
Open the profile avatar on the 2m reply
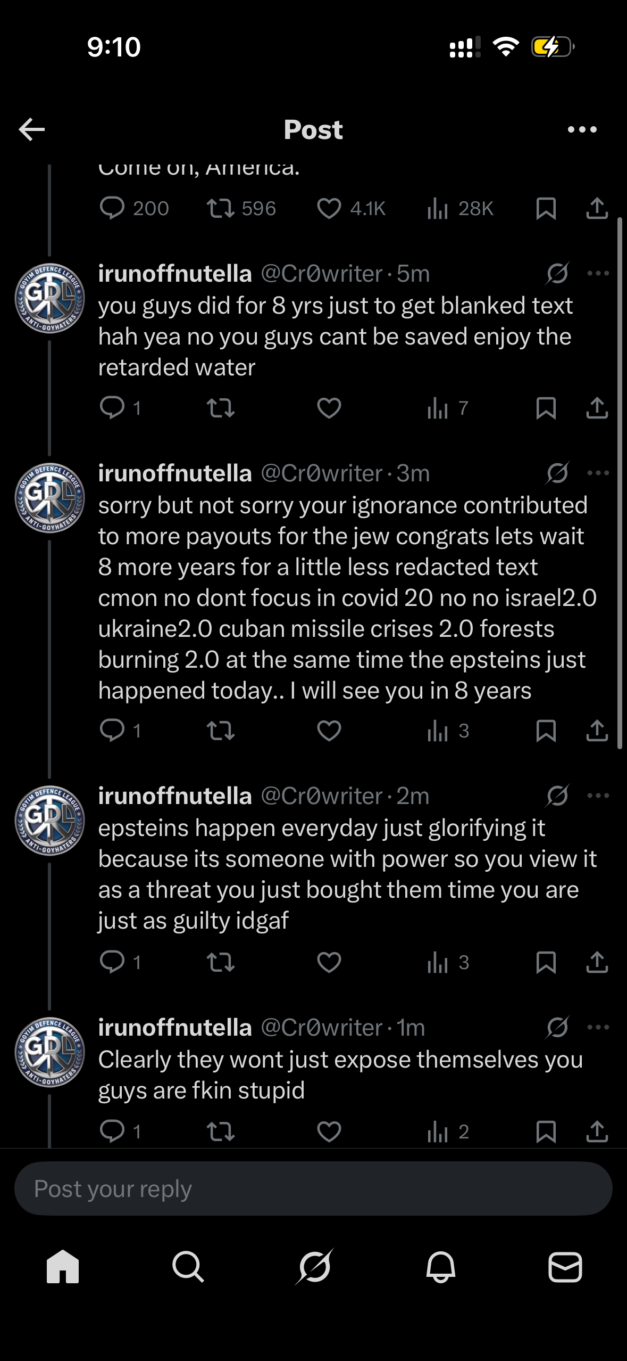point(49,821)
